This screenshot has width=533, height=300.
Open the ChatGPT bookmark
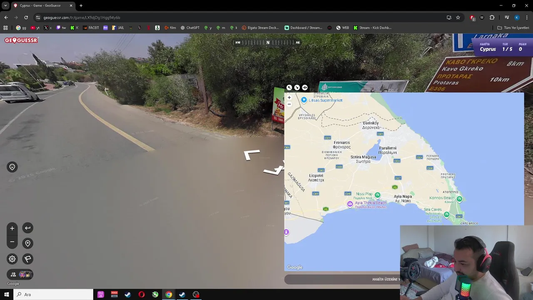coord(190,28)
